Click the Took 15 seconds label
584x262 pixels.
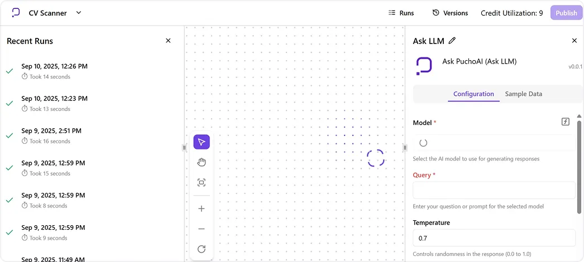50,173
